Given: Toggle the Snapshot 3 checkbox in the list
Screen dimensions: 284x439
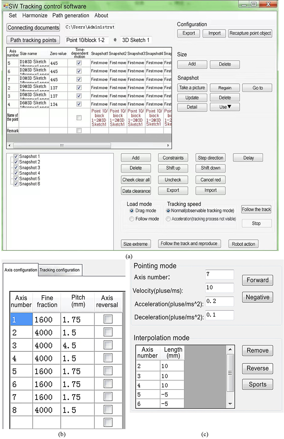Looking at the screenshot, I should pyautogui.click(x=16, y=167).
